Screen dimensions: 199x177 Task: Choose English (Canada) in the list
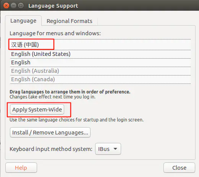(100, 79)
